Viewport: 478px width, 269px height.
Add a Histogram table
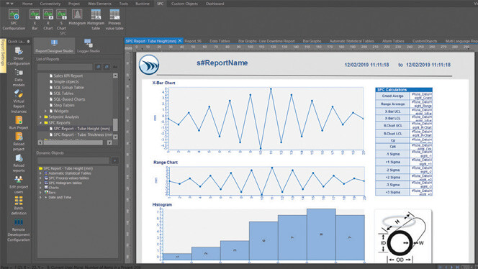(96, 19)
